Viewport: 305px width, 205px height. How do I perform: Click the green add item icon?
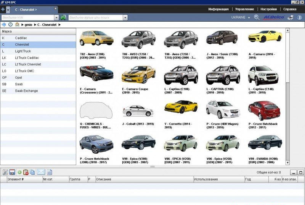click(19, 172)
